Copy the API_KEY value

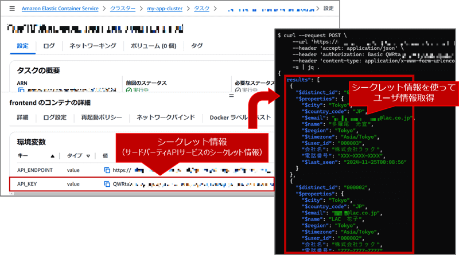[x=107, y=184]
